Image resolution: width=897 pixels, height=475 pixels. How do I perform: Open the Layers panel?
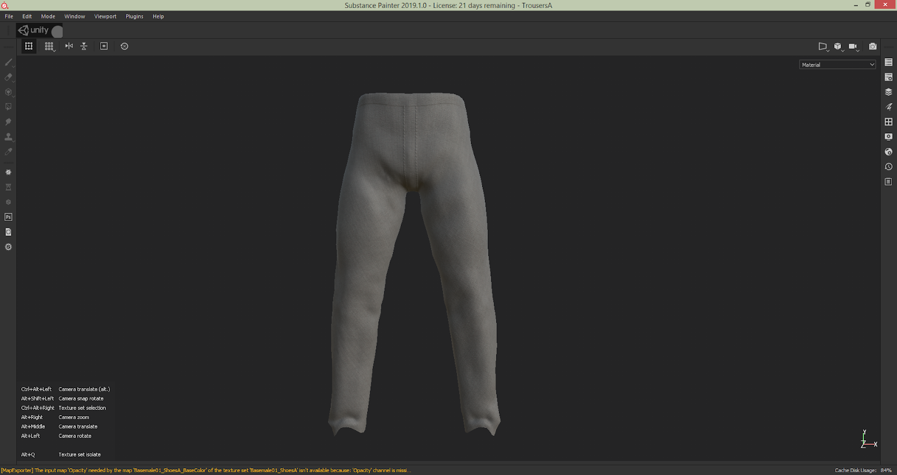coord(889,92)
